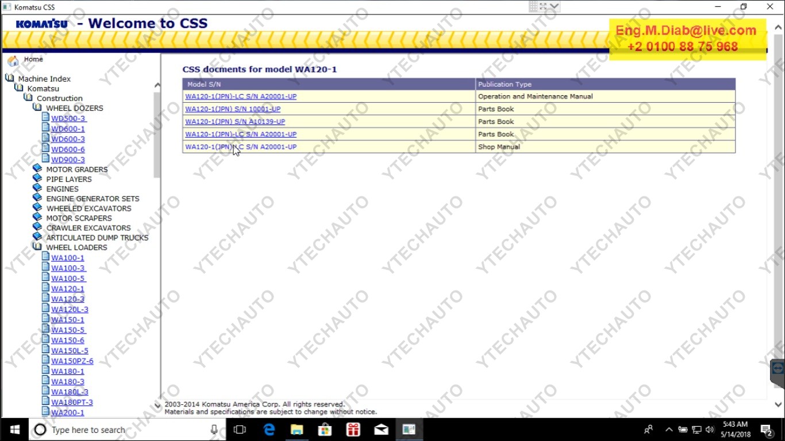Open the WA120L-3 model link
Image resolution: width=785 pixels, height=441 pixels.
point(70,310)
